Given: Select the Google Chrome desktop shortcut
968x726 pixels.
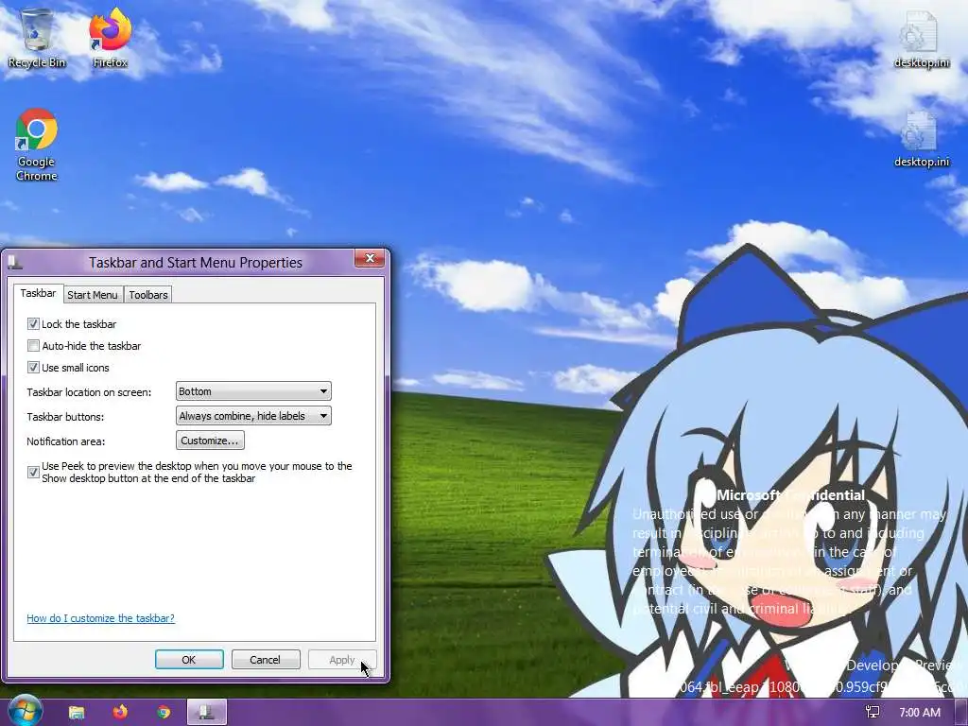Looking at the screenshot, I should pos(37,145).
